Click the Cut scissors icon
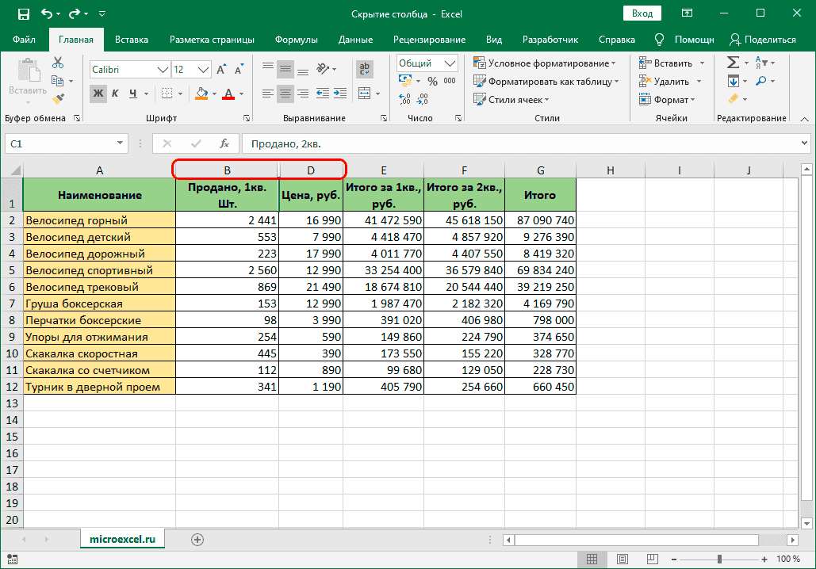Viewport: 816px width, 569px height. tap(58, 63)
